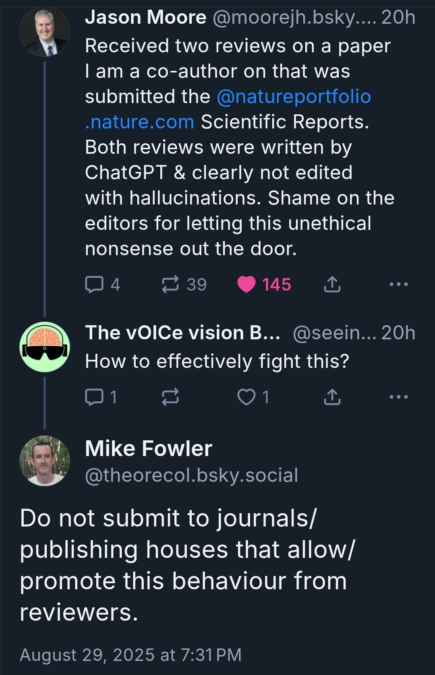The width and height of the screenshot is (435, 675).
Task: Repost Jason Moore's post
Action: click(x=170, y=284)
